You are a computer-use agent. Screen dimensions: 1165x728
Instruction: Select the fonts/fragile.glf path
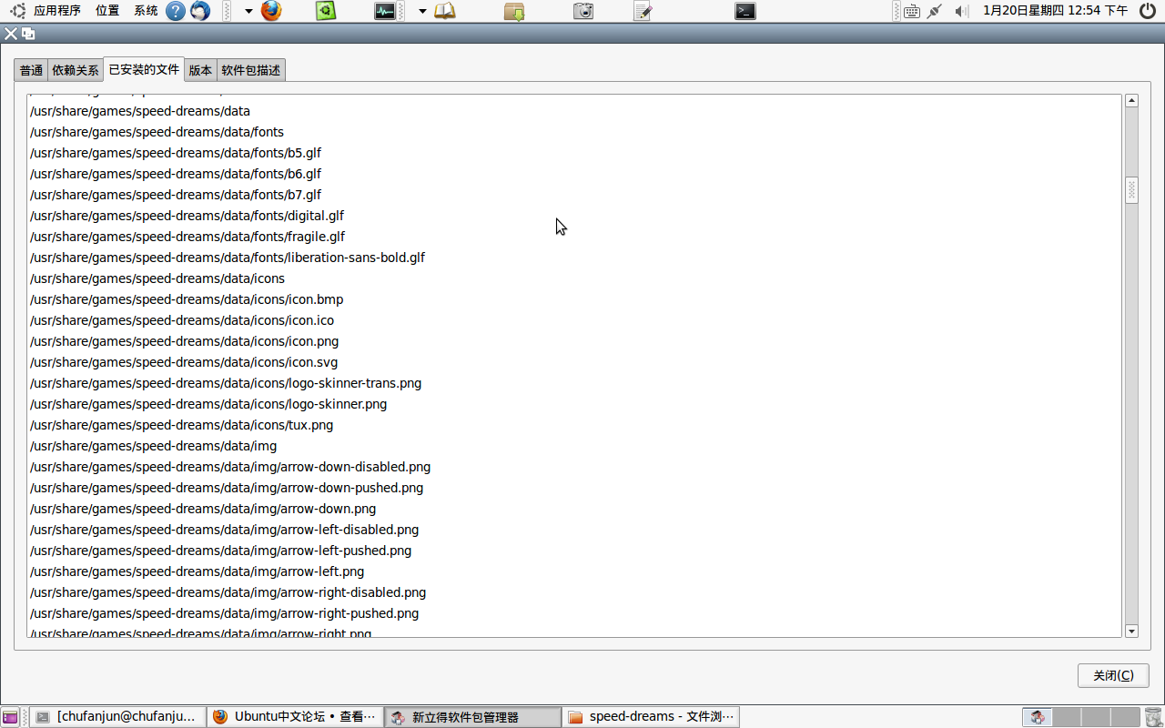tap(187, 237)
